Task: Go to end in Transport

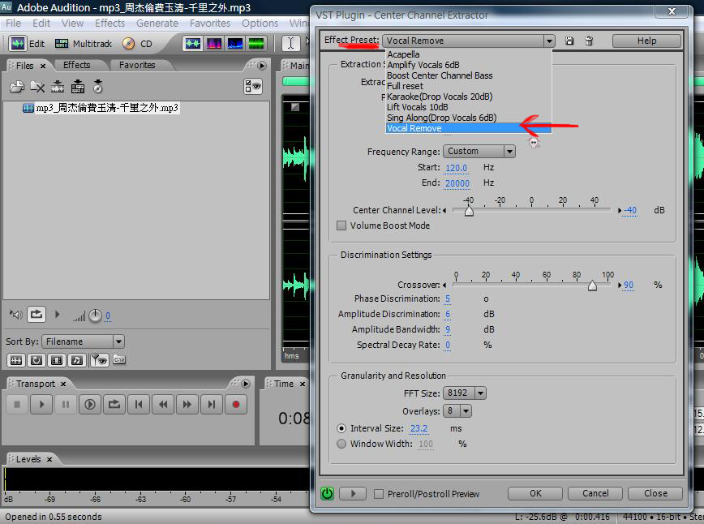Action: click(212, 405)
